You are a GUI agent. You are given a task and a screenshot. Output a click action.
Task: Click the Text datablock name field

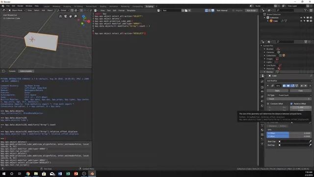[x=171, y=10]
